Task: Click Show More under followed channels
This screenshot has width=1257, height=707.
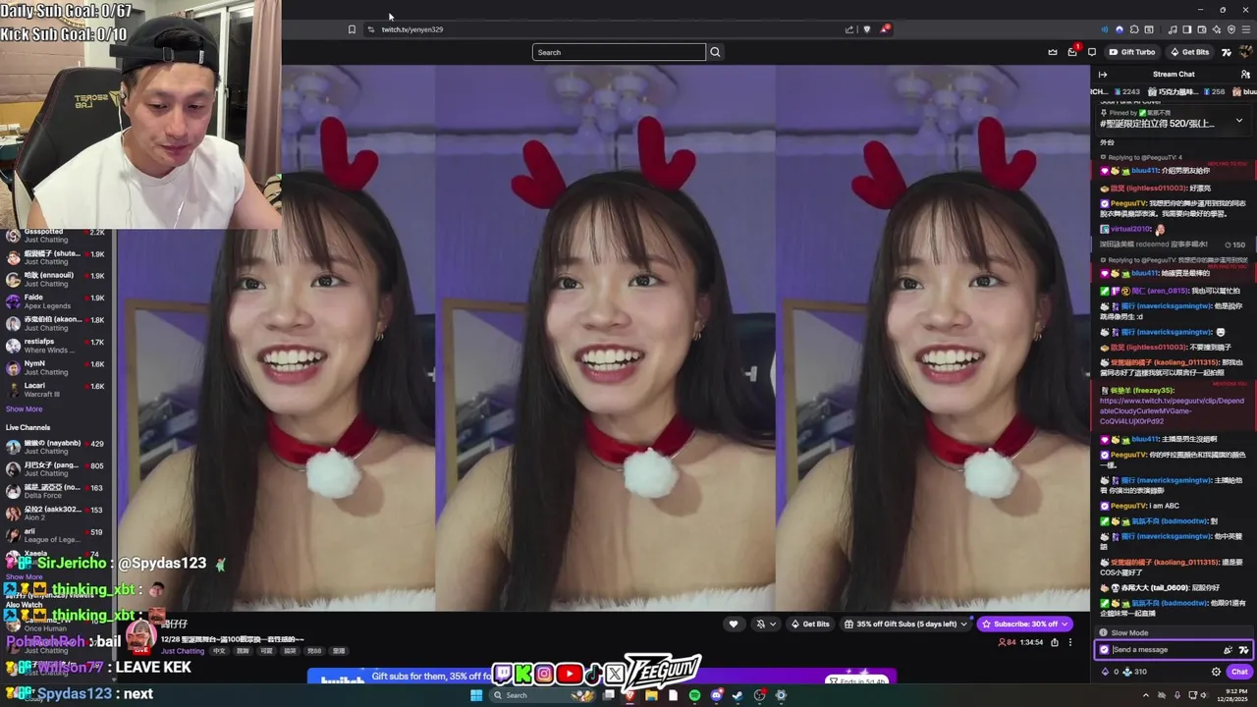Action: [x=24, y=408]
